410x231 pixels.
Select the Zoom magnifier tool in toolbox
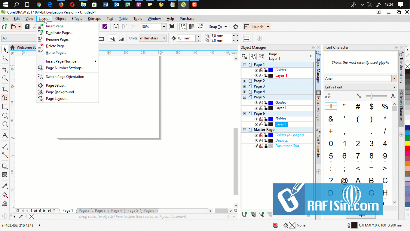(x=5, y=78)
